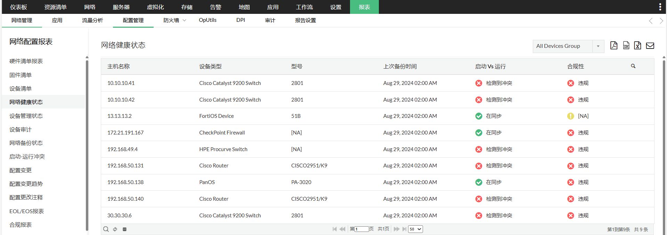Go to previous page of table
667x235 pixels.
(x=342, y=229)
